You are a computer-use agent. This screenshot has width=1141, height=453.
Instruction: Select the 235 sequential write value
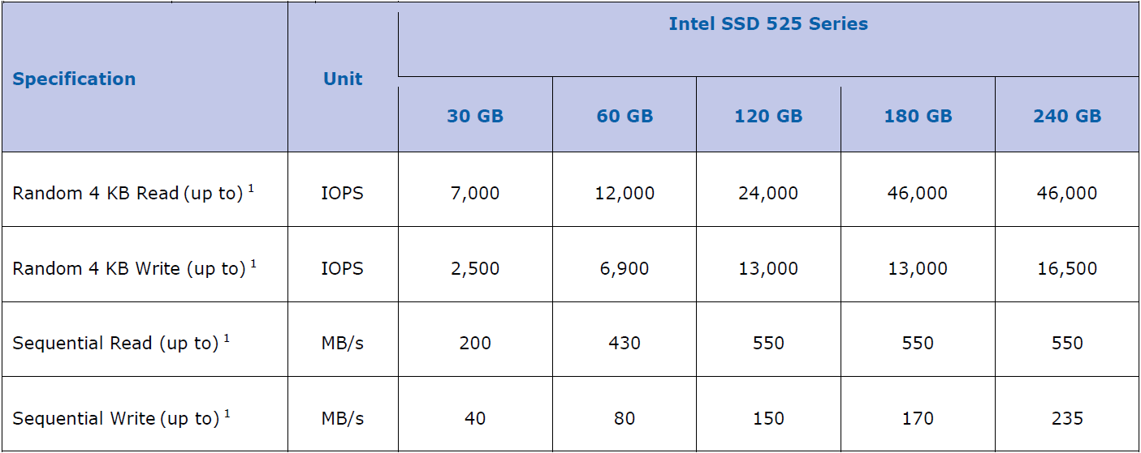[1067, 418]
